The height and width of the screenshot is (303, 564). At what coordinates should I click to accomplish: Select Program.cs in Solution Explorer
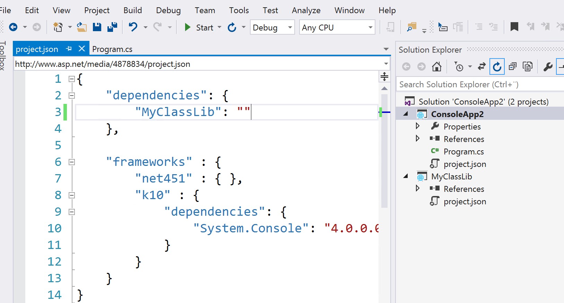click(463, 152)
